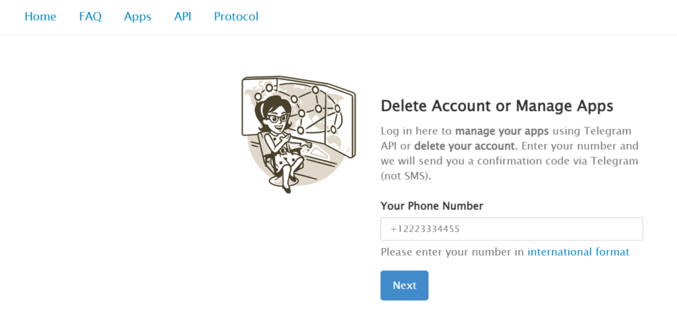Click the Your Phone Number label
Screen dimensions: 677x324
click(x=432, y=206)
